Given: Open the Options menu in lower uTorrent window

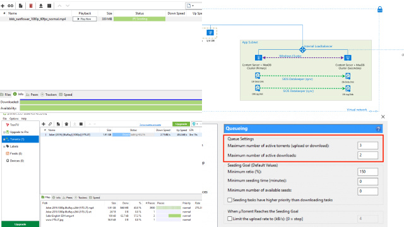Looking at the screenshot, I should pos(14,119).
